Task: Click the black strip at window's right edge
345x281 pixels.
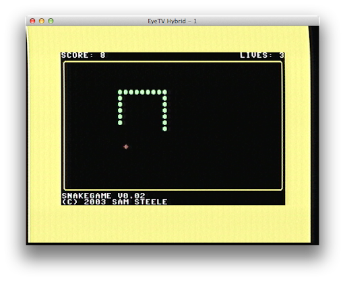Action: pos(315,134)
